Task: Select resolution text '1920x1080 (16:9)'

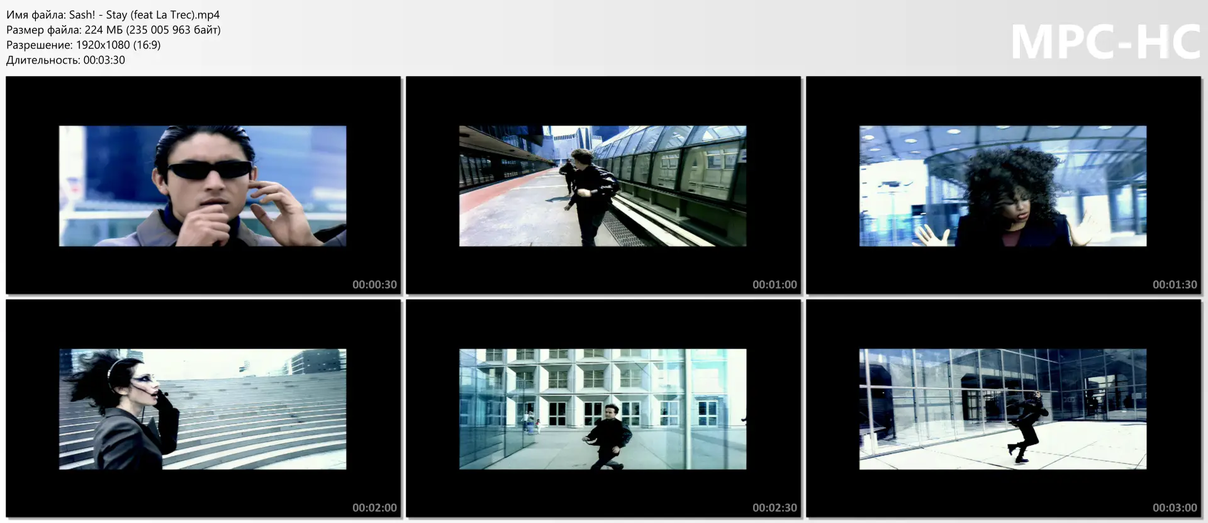Action: pyautogui.click(x=118, y=45)
